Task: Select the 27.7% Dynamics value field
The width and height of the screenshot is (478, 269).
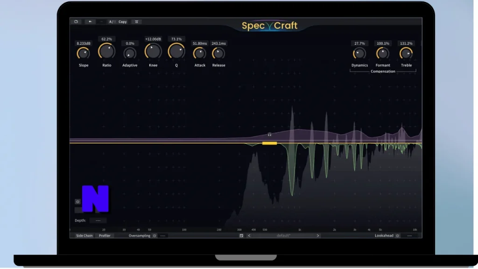Action: pyautogui.click(x=359, y=43)
